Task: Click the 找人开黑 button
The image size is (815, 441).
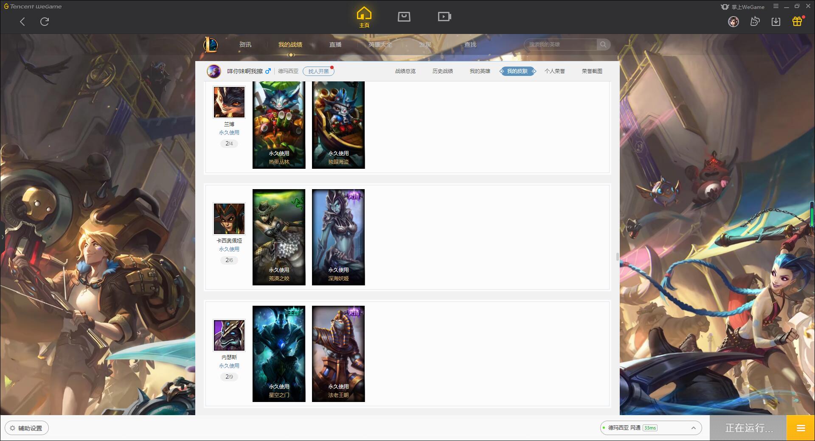Action: [318, 71]
